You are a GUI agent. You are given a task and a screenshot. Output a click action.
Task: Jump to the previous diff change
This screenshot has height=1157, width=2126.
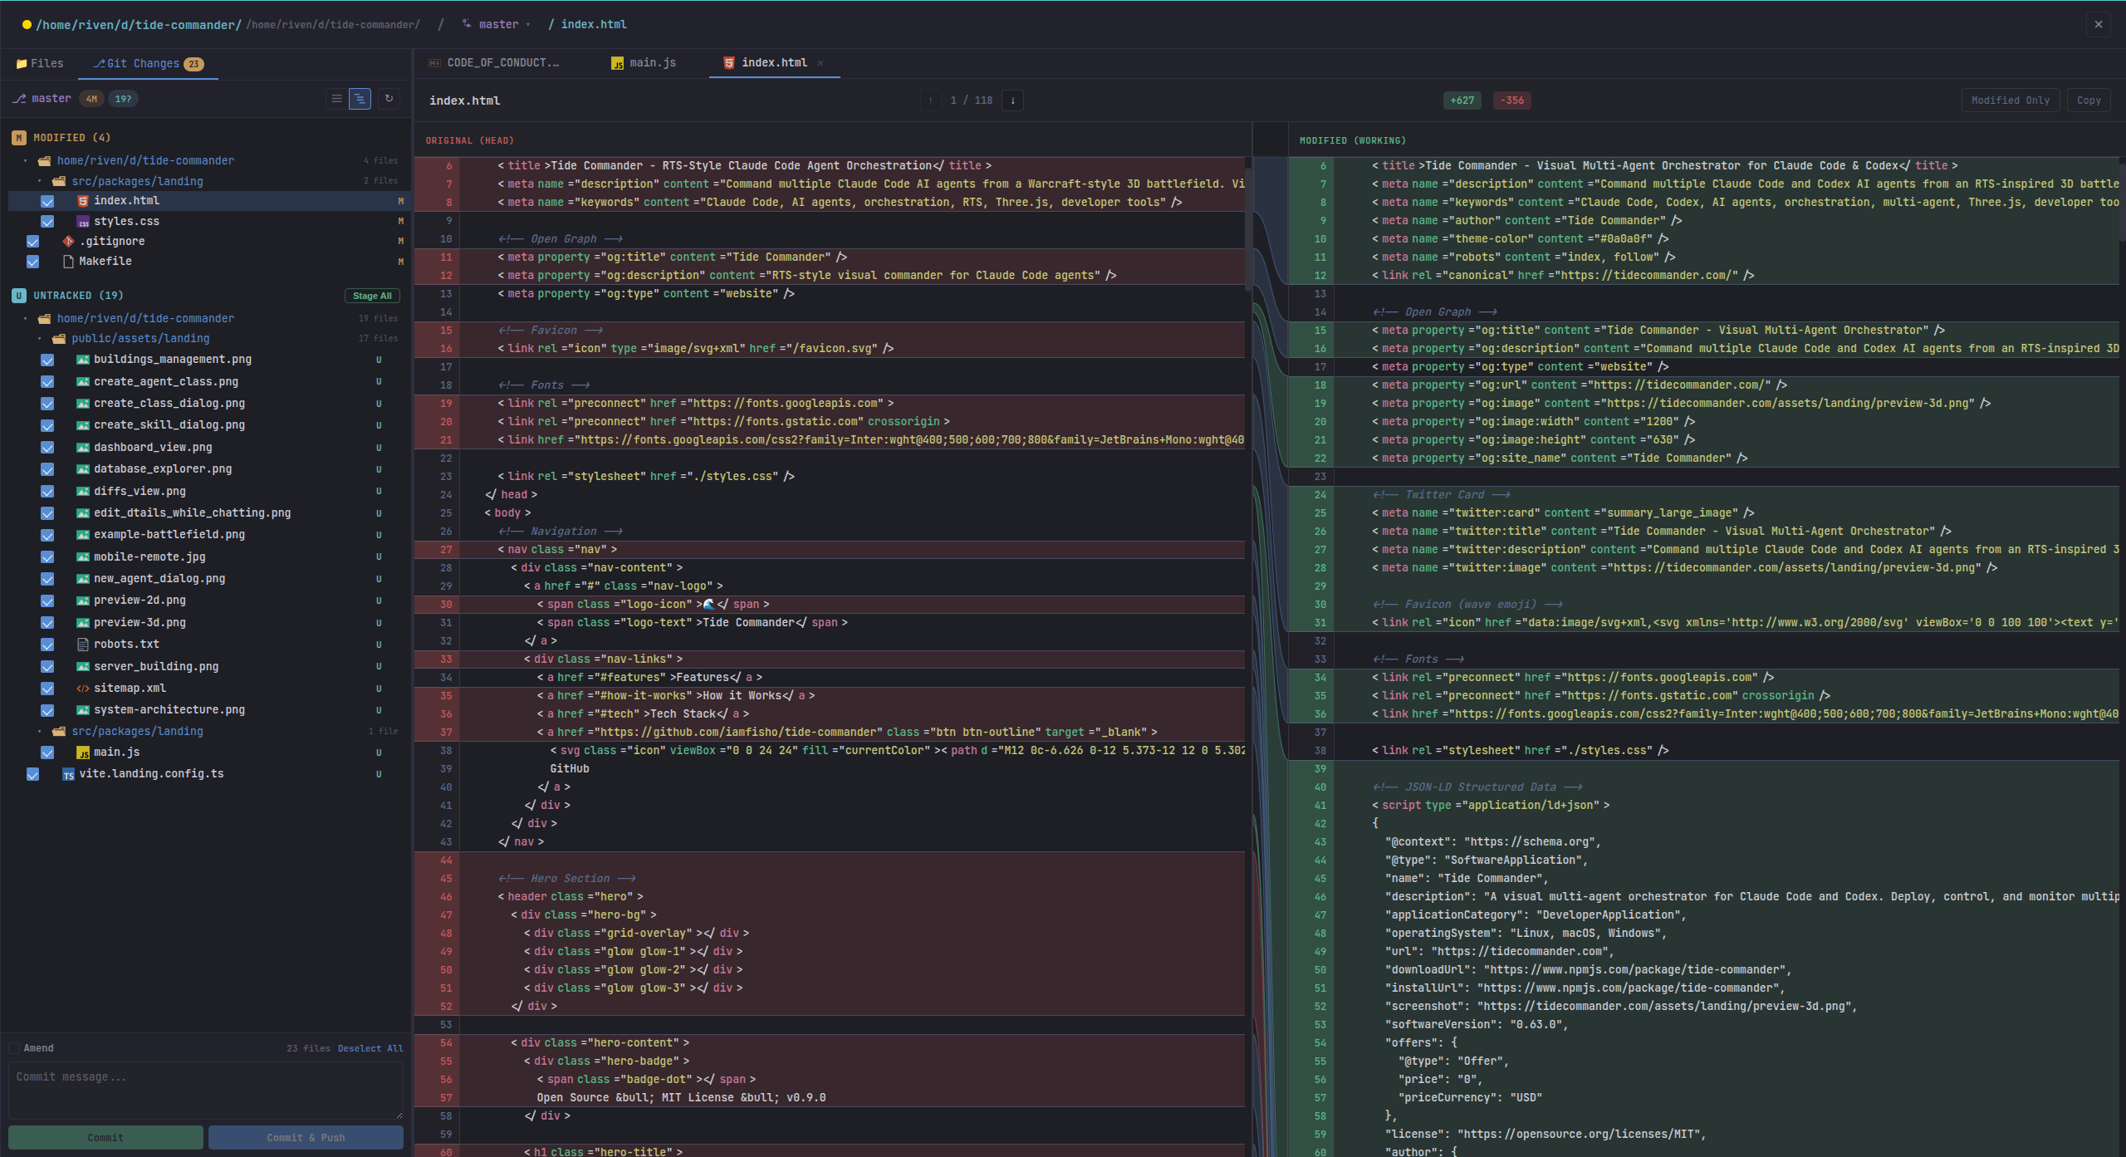(931, 100)
